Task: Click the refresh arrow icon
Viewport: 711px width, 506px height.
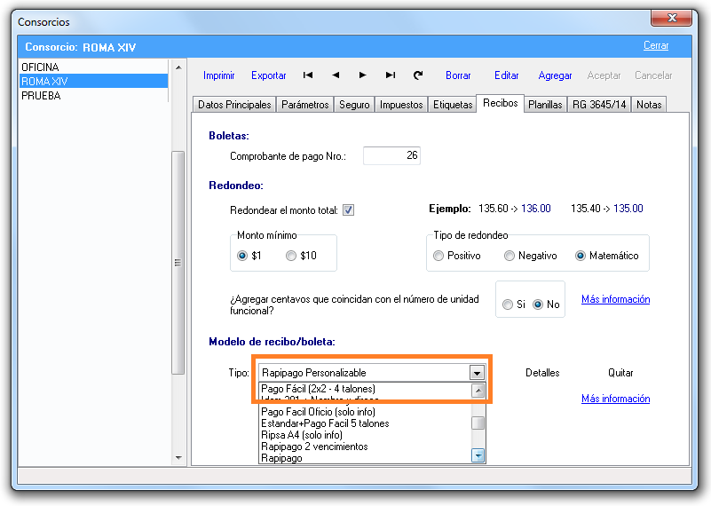Action: coord(418,76)
